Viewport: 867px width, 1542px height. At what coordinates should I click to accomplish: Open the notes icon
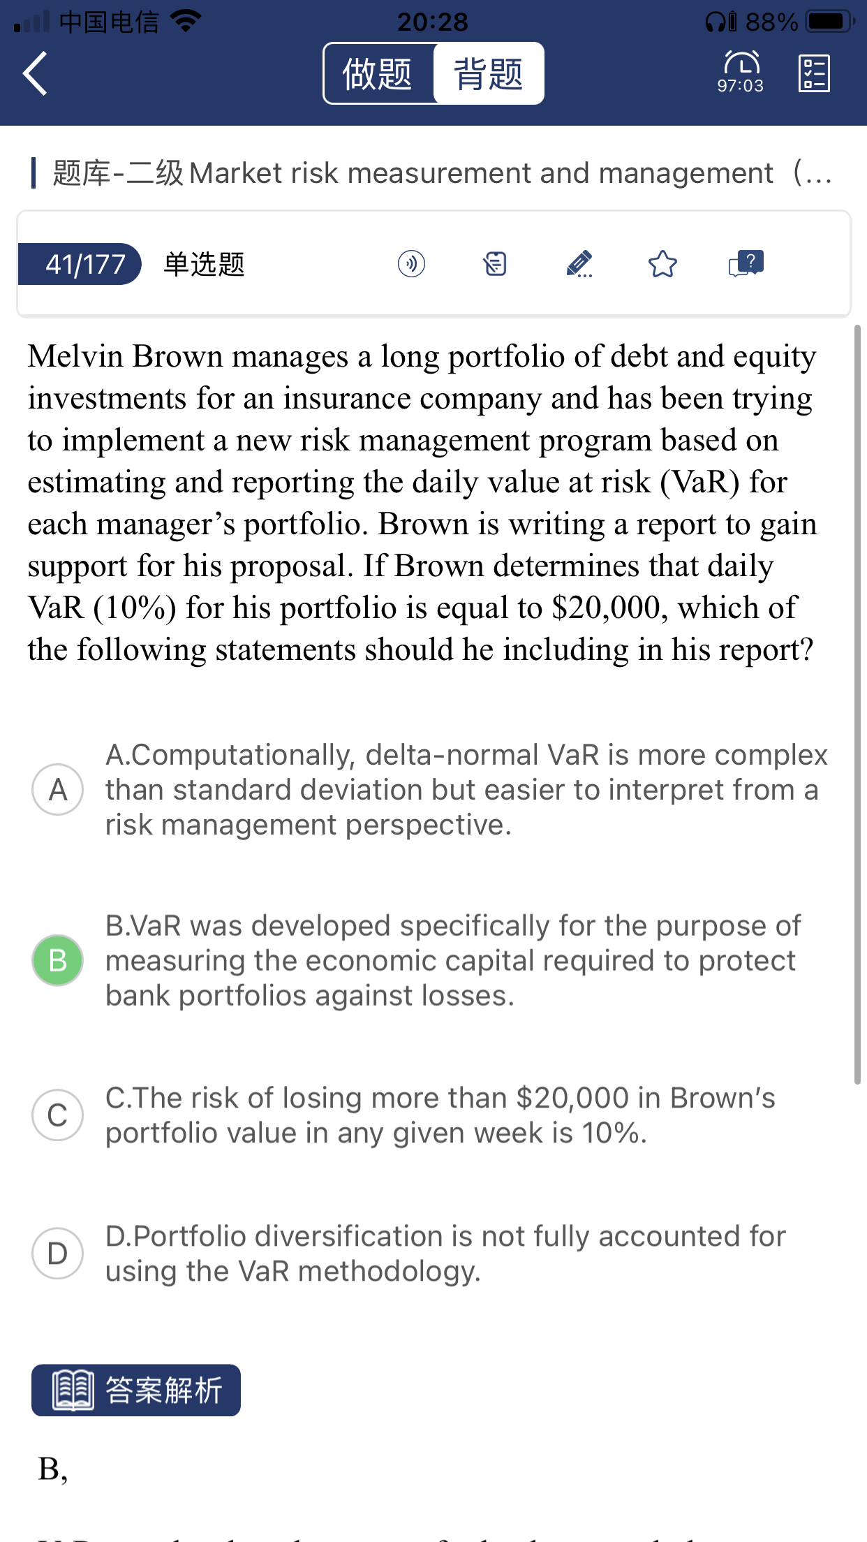(x=495, y=264)
